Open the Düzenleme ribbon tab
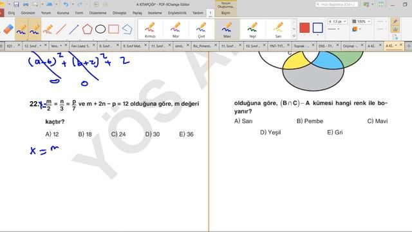The width and height of the screenshot is (412, 232). coord(98,13)
